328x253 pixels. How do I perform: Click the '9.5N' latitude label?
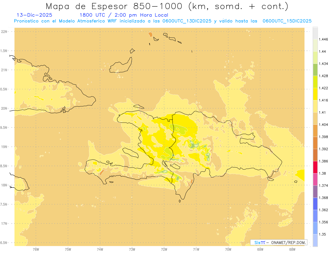(4, 127)
